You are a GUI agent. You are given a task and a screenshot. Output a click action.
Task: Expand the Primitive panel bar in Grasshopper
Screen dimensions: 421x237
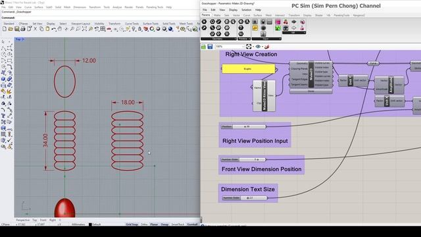pos(244,39)
